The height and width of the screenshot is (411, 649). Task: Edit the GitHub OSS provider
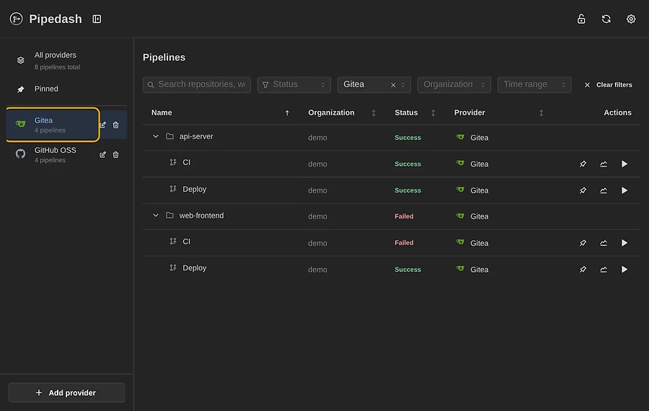102,154
